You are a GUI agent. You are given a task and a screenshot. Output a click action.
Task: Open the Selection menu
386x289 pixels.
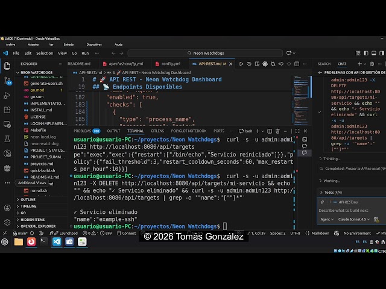(x=45, y=54)
